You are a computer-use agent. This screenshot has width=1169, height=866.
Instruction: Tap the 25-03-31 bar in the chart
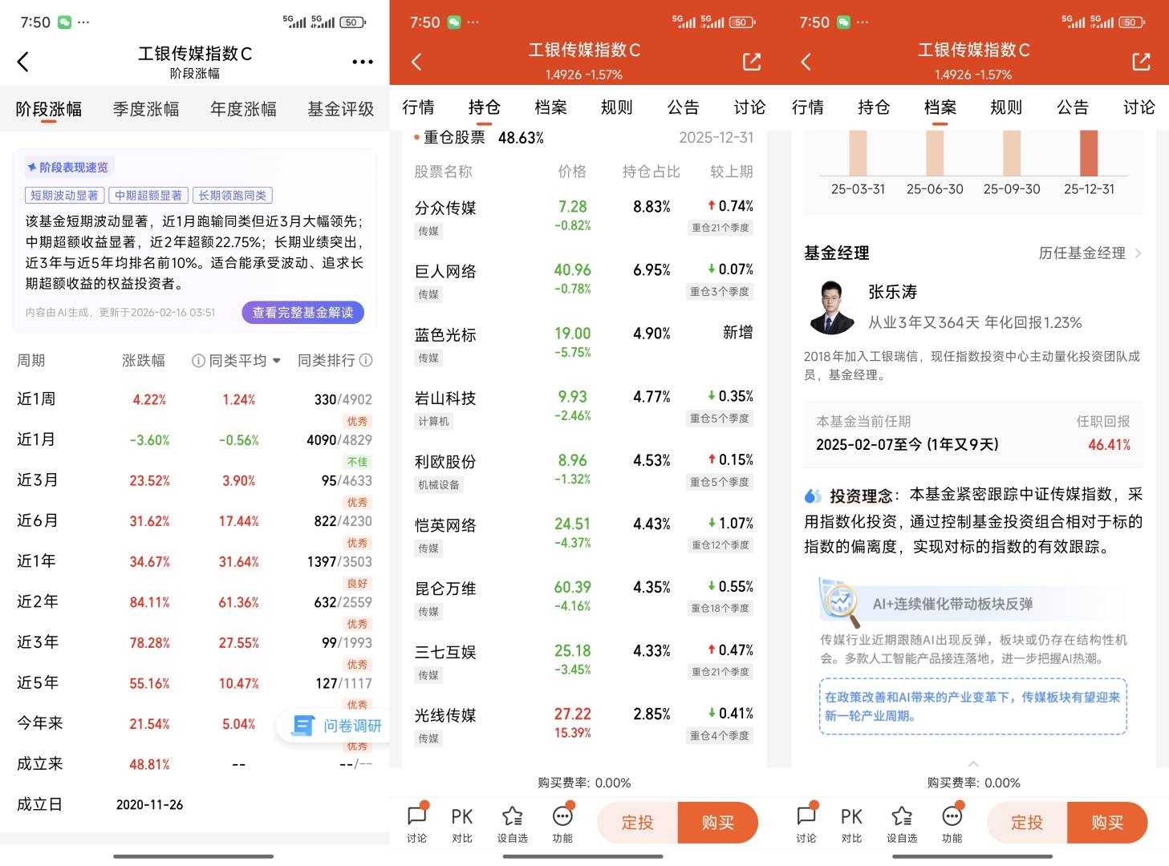(x=858, y=152)
